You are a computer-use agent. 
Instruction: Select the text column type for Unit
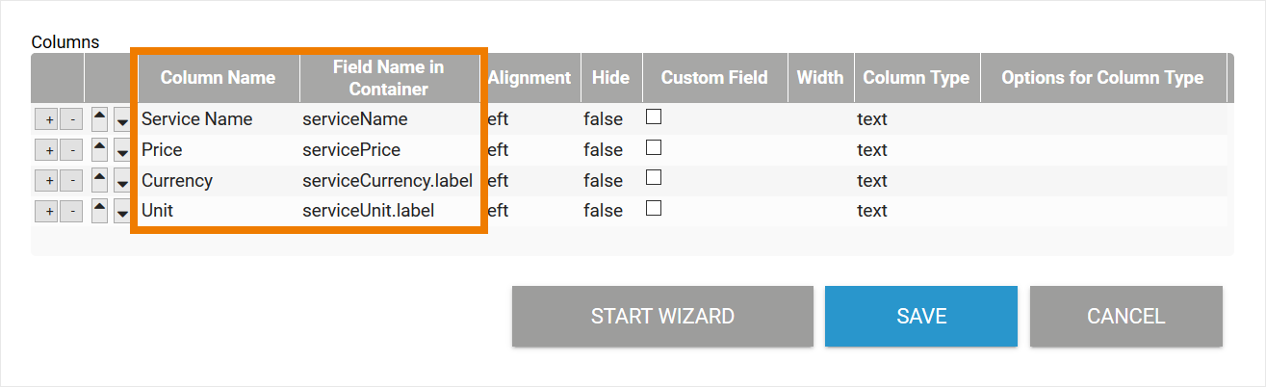(x=872, y=211)
